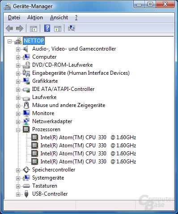This screenshot has width=178, height=214.
Task: Minimize the Geräte-Manager window
Action: tap(139, 4)
